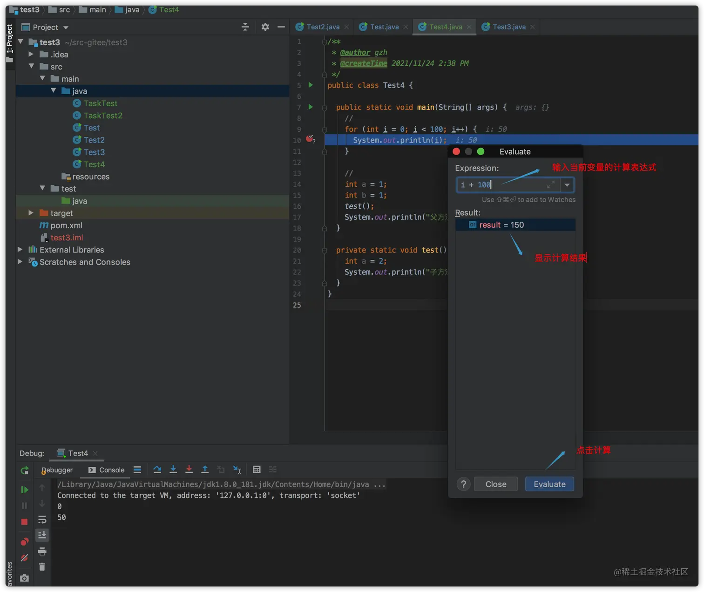704x592 pixels.
Task: Clear console output with trash icon
Action: pos(42,567)
